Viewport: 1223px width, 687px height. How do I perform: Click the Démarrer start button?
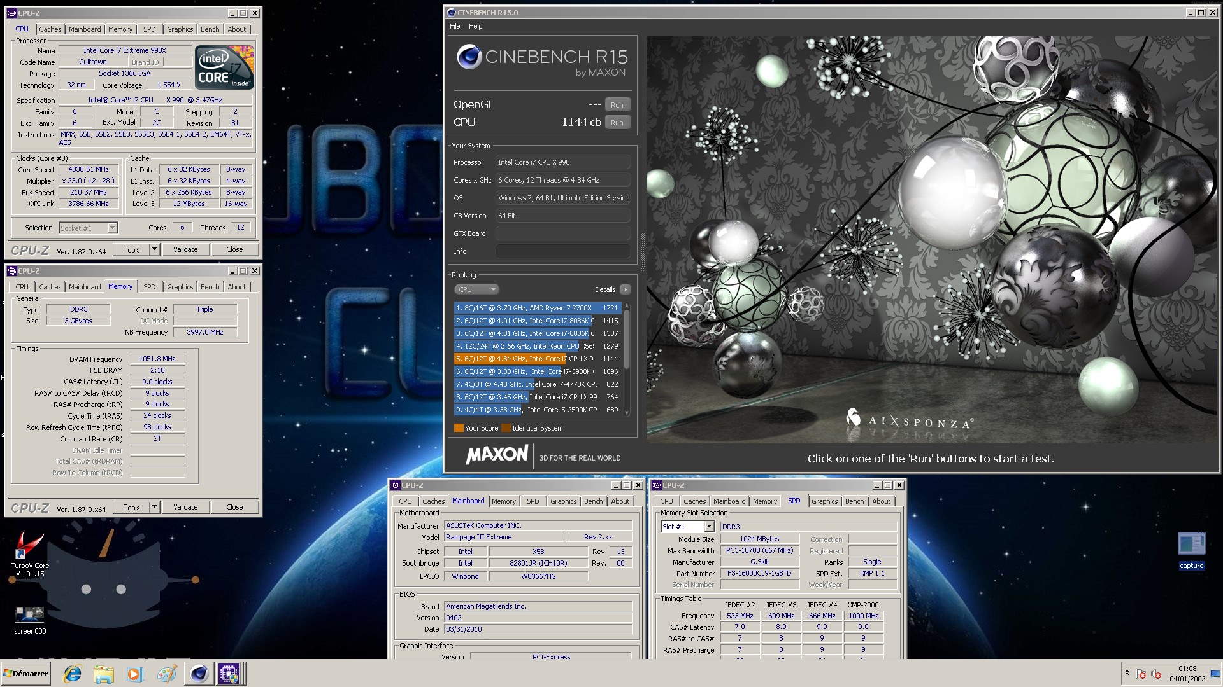[26, 674]
